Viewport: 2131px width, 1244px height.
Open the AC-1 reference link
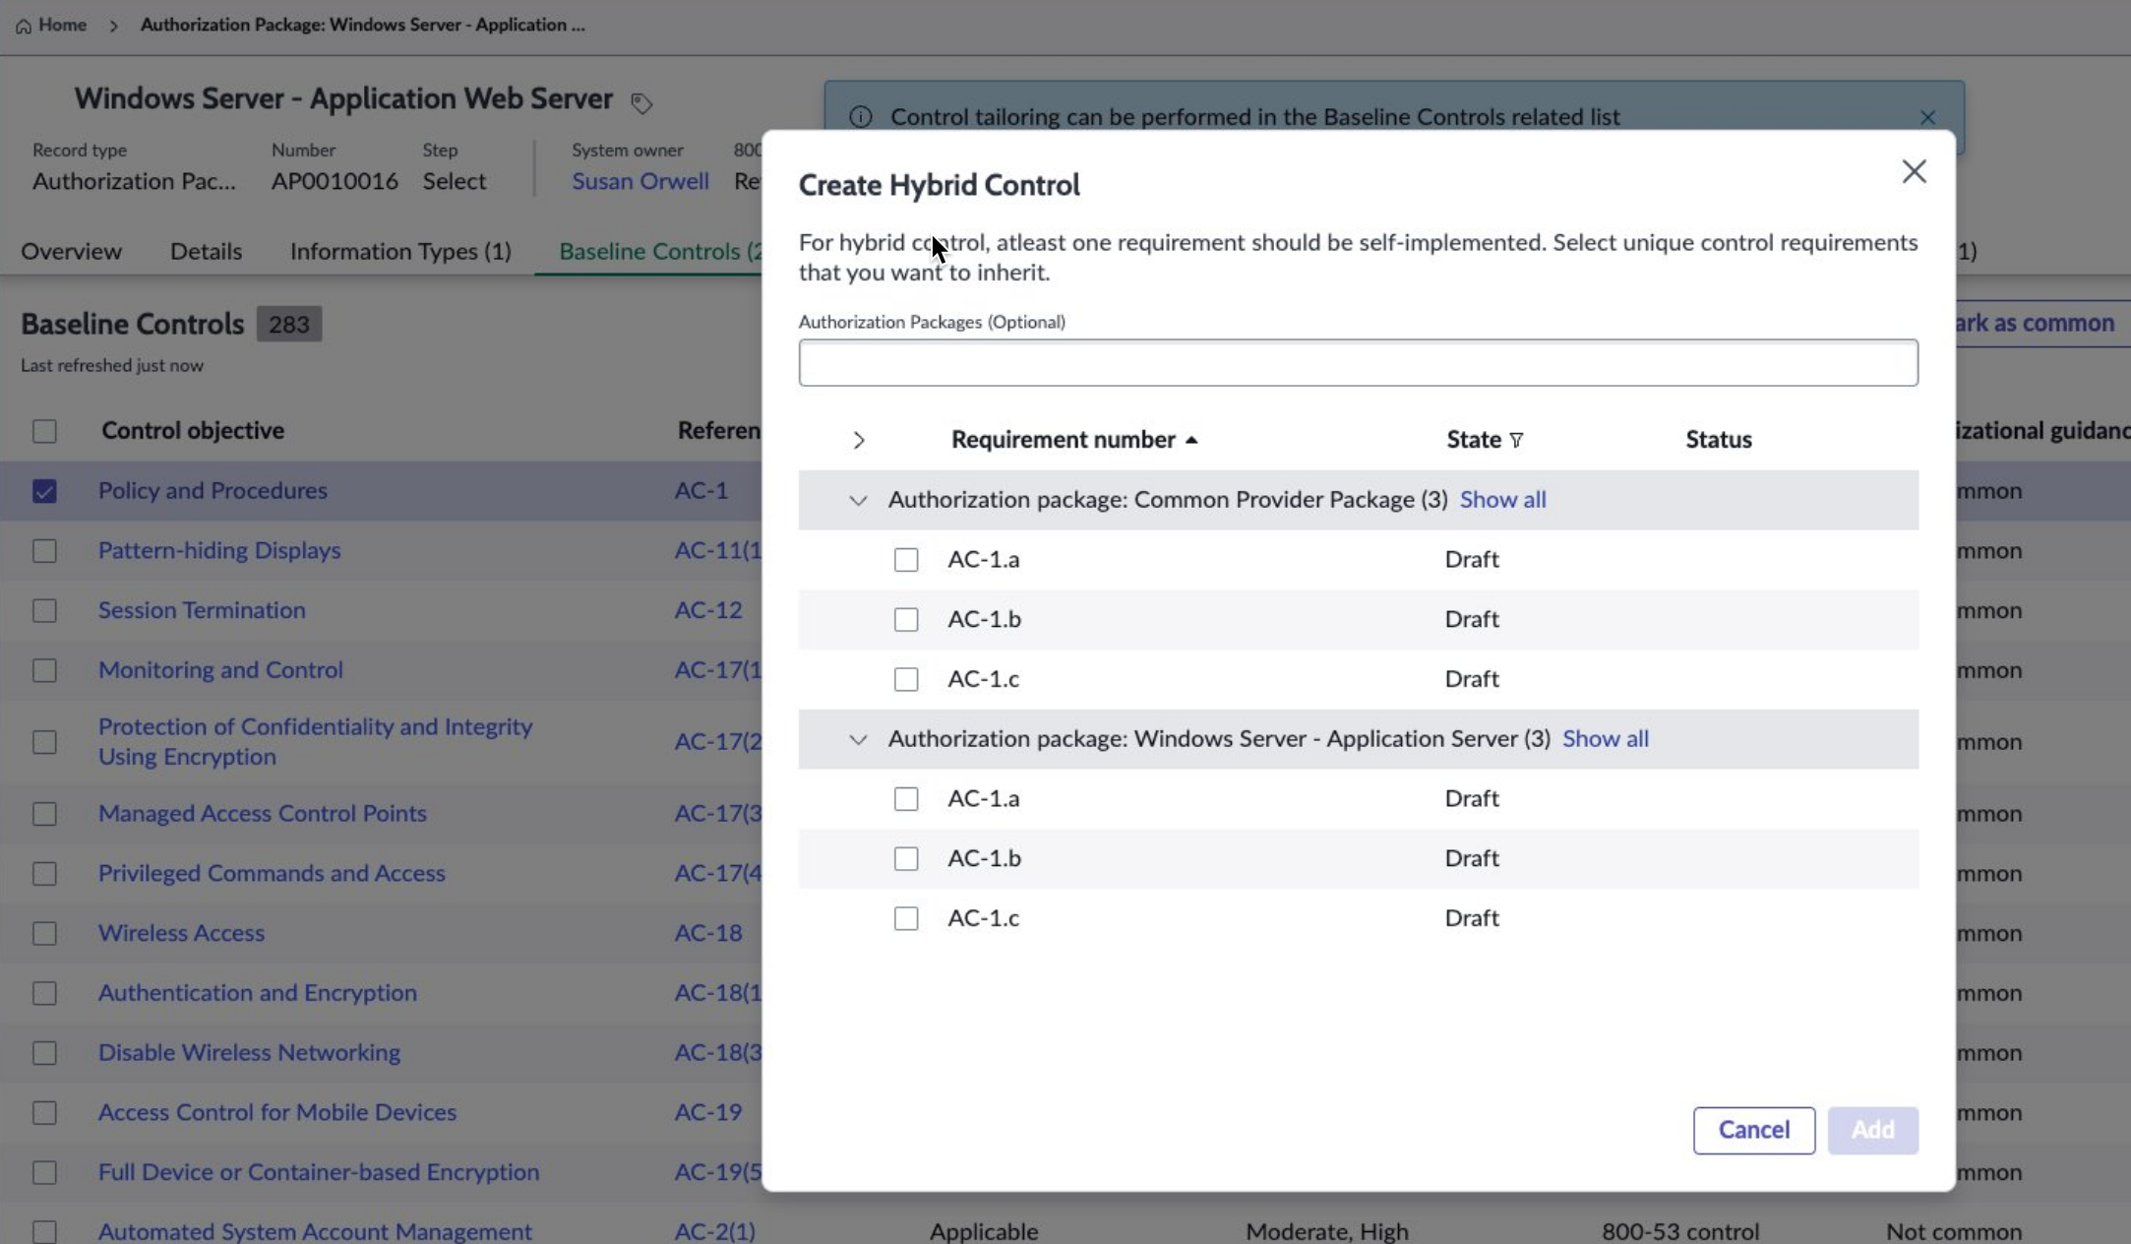(701, 490)
